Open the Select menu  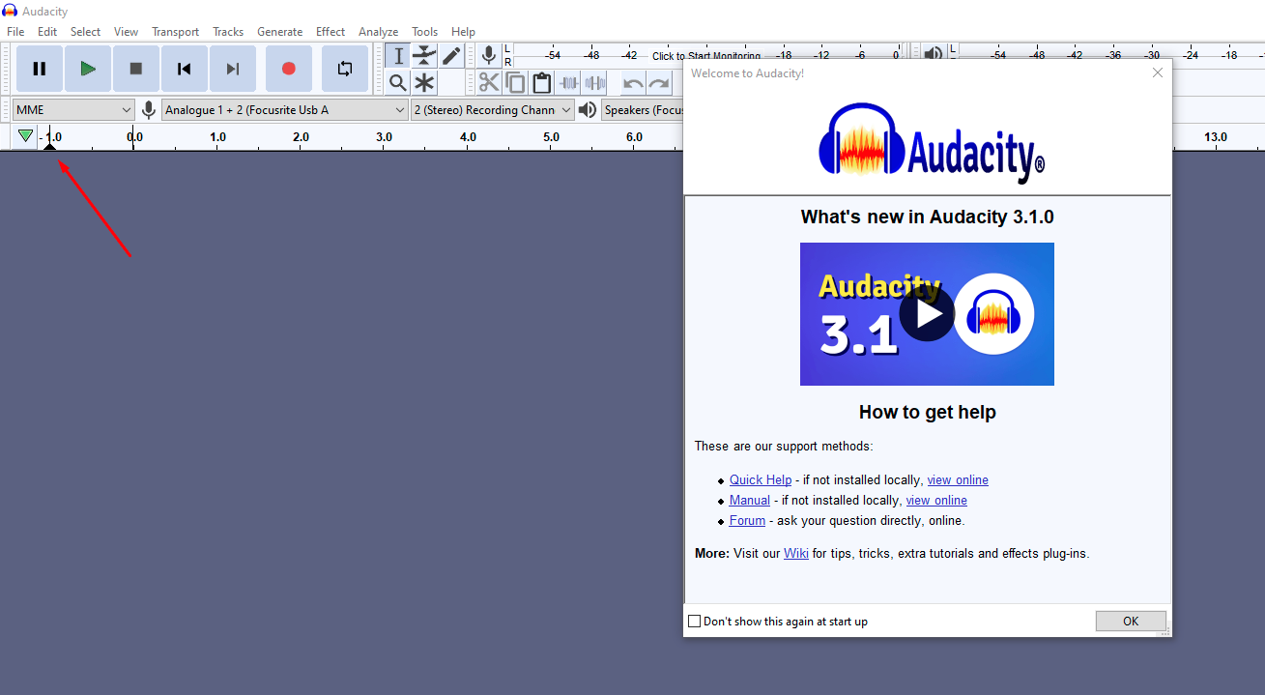[85, 32]
